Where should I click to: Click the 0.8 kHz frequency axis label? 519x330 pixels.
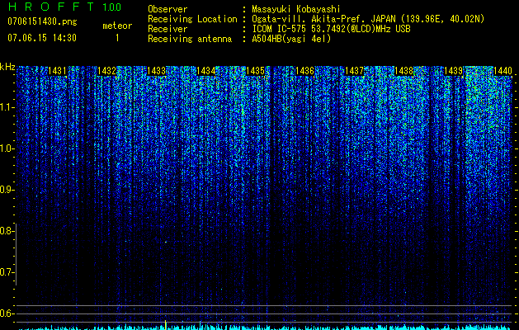tap(7, 231)
